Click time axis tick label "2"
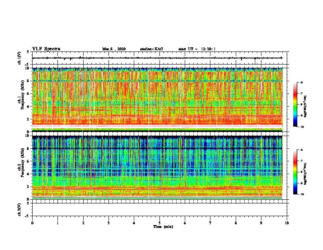323x250 pixels. pos(83,223)
